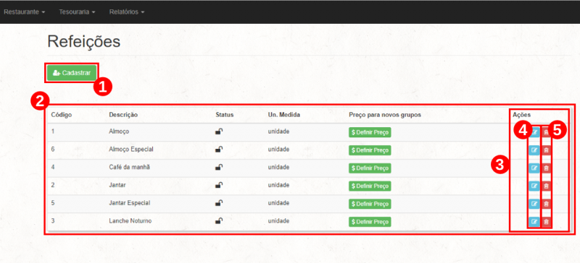The image size is (580, 263).
Task: Delete the Jantar Especial meal via trash icon
Action: click(547, 204)
